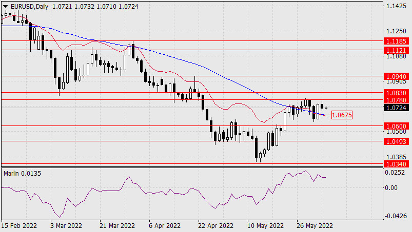
Task: Click the current price 1.0724 black label
Action: [396, 108]
